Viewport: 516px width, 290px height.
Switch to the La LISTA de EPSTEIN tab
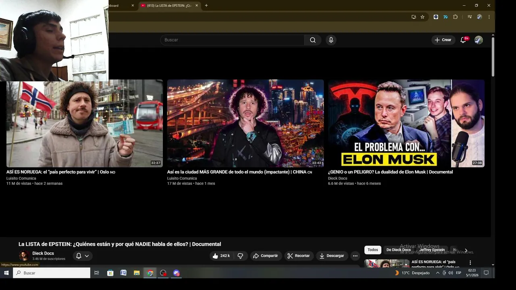[169, 6]
